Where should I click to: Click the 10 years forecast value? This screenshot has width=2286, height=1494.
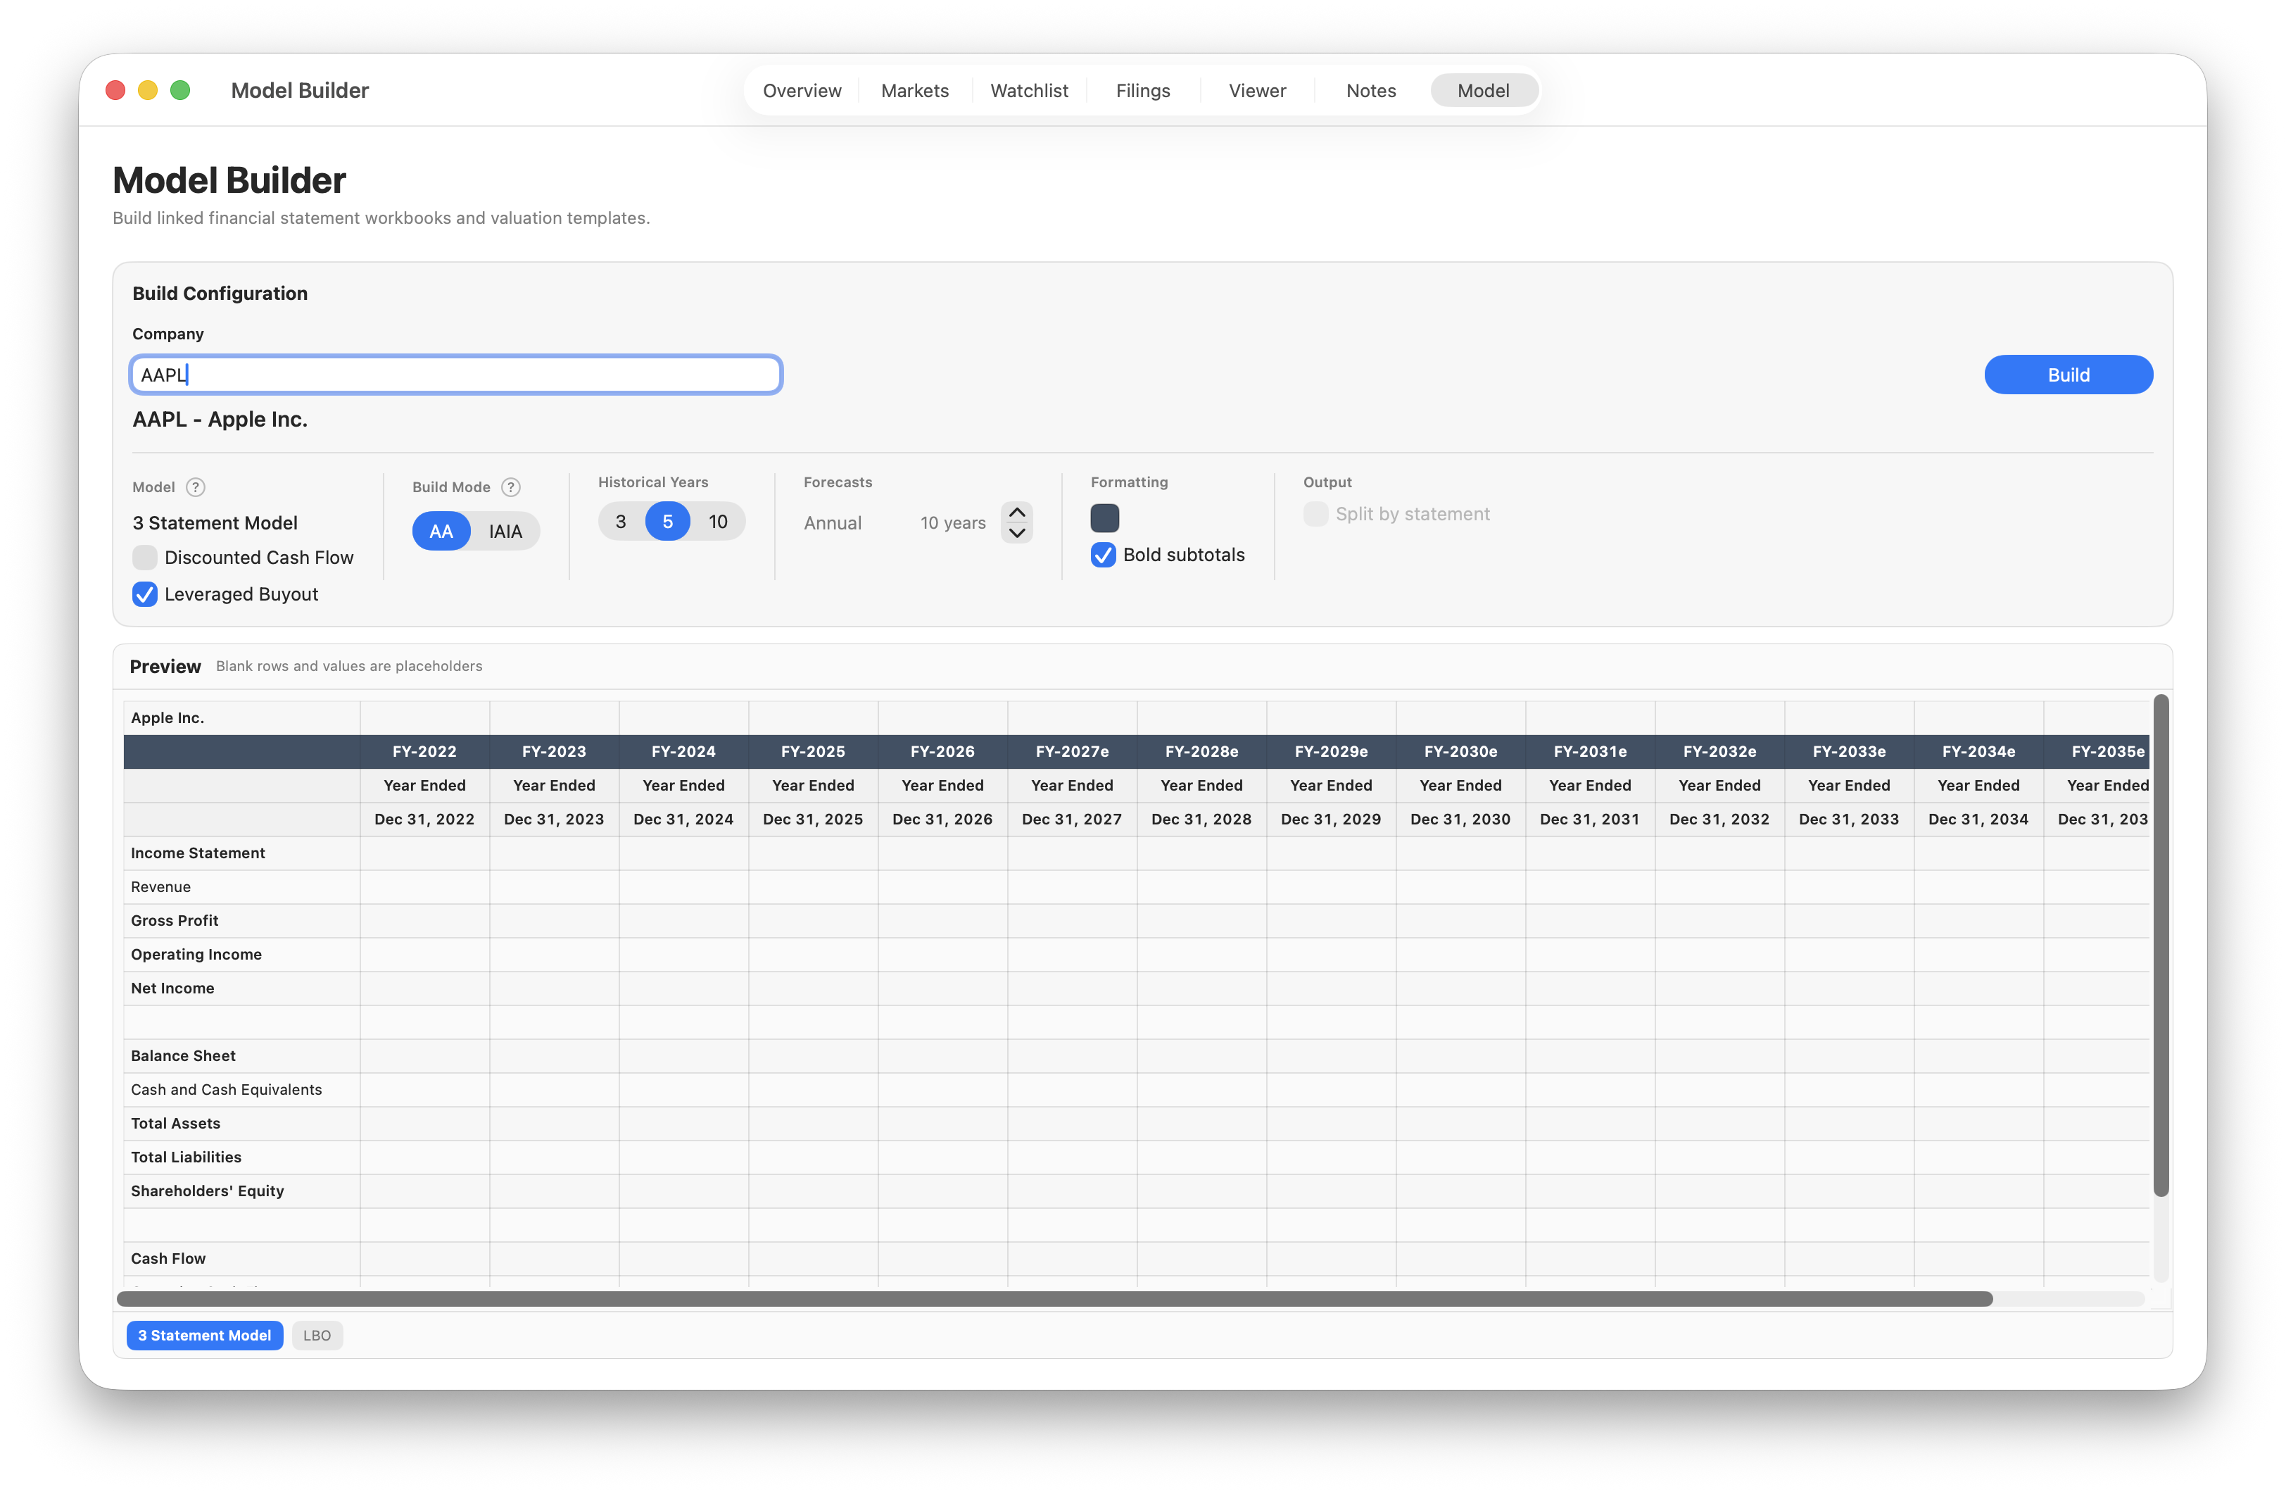pos(953,522)
